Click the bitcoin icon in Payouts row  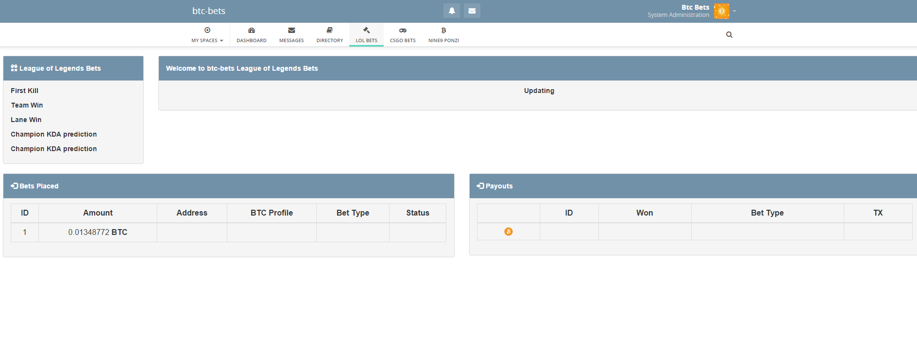tap(509, 232)
